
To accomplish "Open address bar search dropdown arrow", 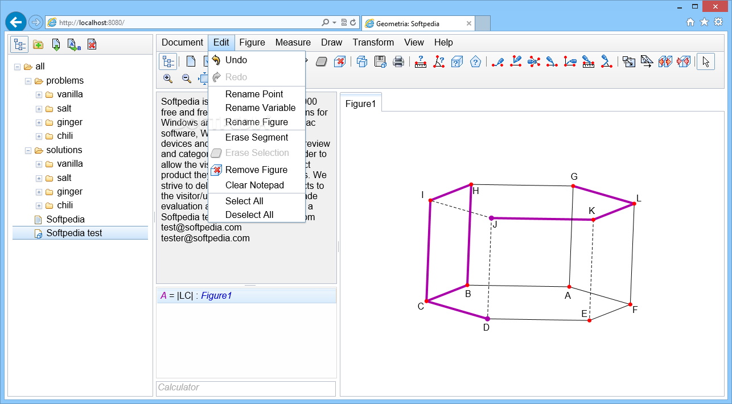I will (x=334, y=23).
